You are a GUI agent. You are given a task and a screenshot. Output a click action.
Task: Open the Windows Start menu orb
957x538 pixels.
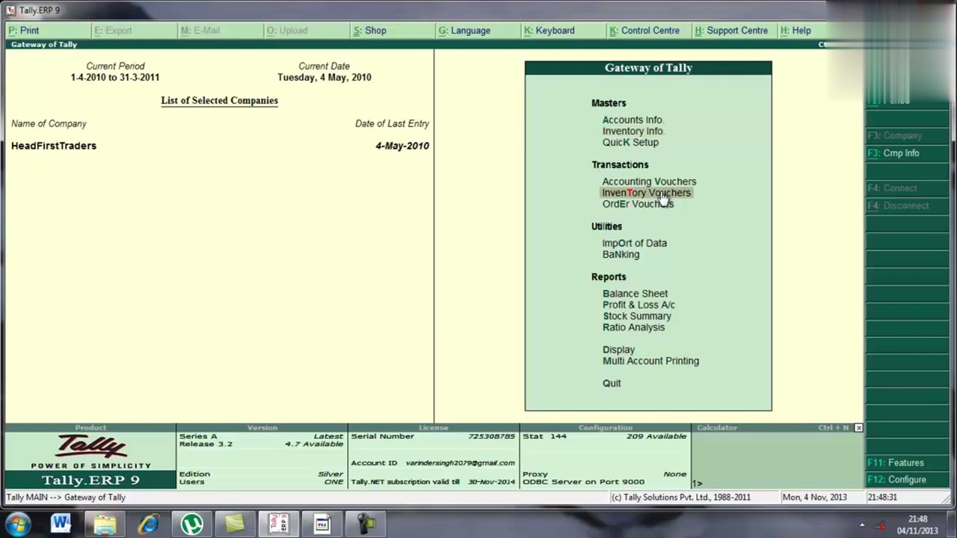tap(18, 524)
